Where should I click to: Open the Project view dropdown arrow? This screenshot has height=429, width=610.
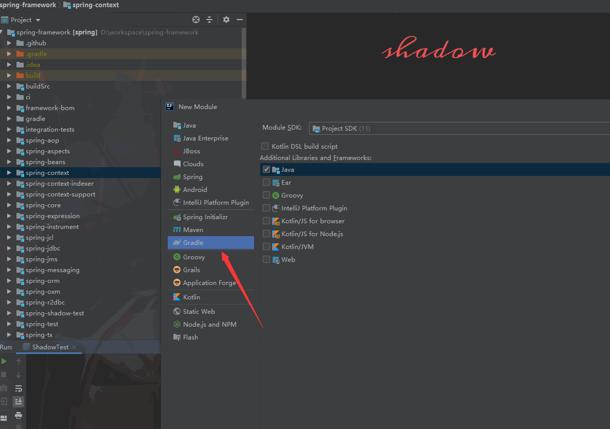[38, 20]
